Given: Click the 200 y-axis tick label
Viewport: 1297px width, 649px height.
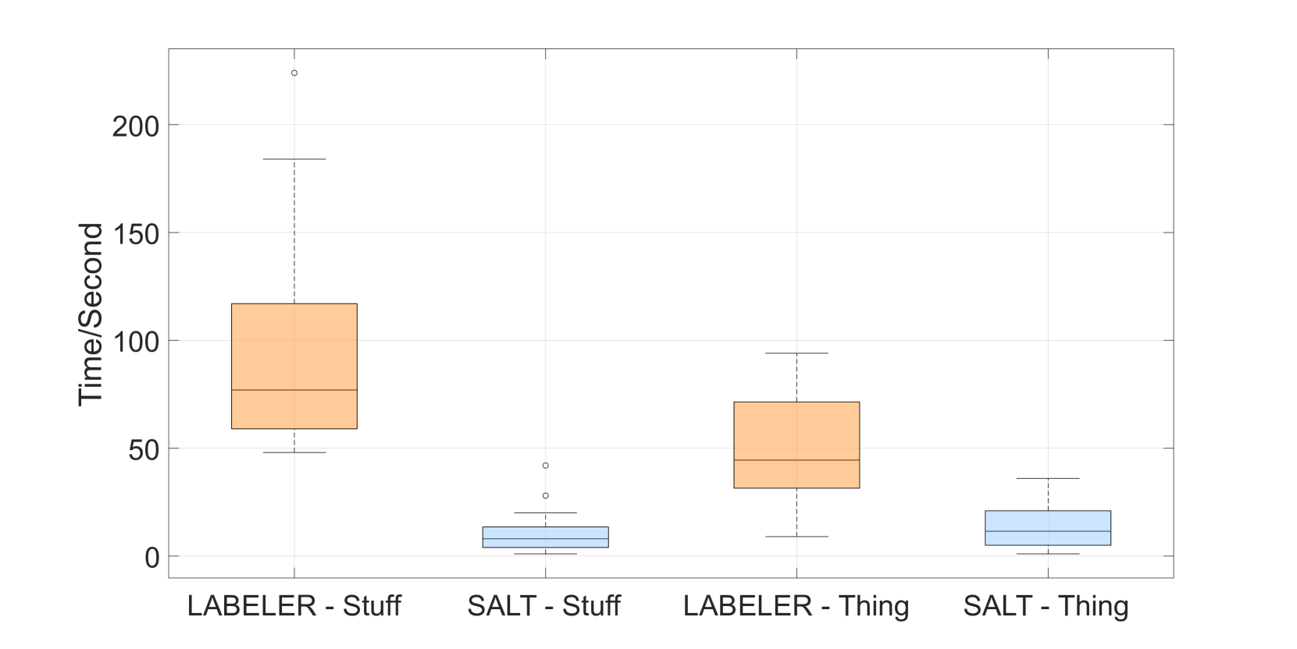Looking at the screenshot, I should (x=136, y=126).
